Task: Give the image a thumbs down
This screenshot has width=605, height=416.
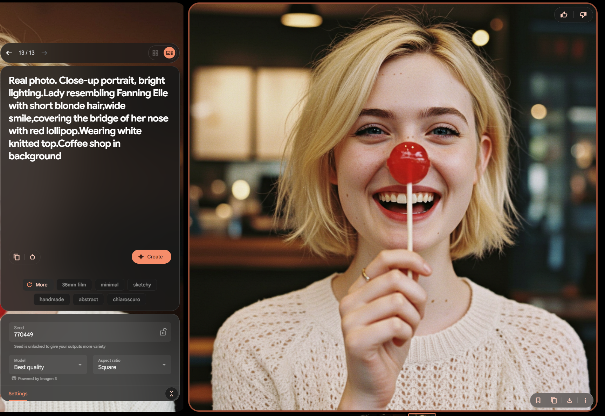Action: [583, 15]
